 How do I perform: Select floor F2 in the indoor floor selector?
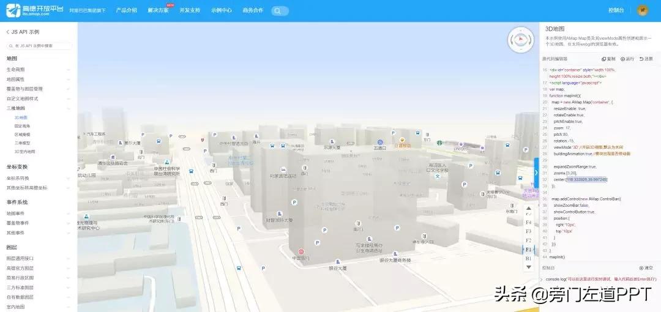click(529, 240)
